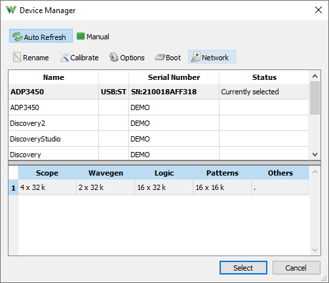The width and height of the screenshot is (329, 283).
Task: Select the Discovery demo device
Action: tap(159, 154)
